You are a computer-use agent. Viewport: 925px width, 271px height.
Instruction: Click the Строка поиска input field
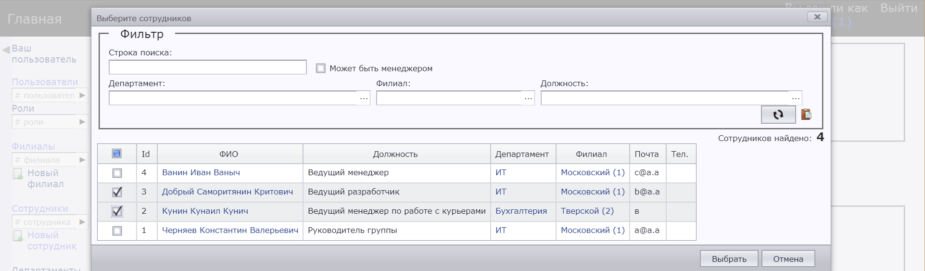tap(207, 67)
